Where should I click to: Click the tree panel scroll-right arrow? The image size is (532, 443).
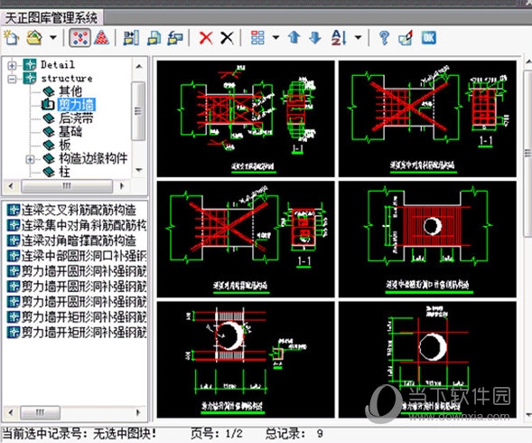[x=122, y=186]
